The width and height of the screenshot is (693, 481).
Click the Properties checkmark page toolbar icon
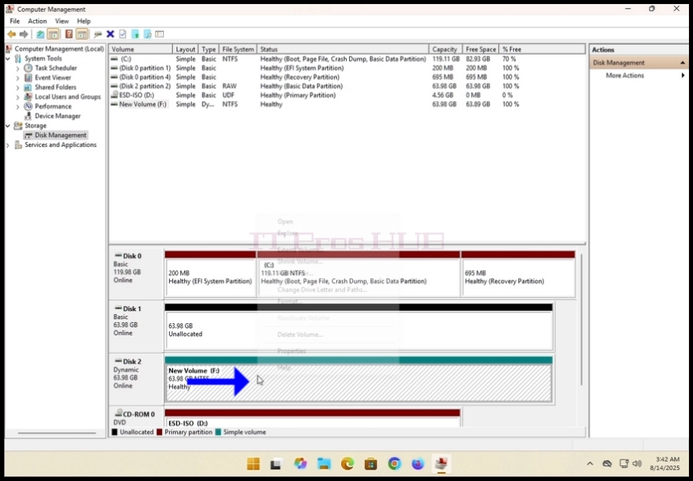coord(123,34)
